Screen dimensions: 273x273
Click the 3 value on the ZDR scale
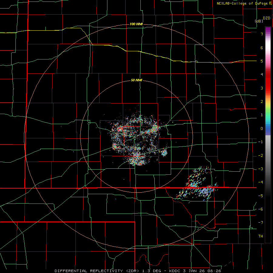262,88
